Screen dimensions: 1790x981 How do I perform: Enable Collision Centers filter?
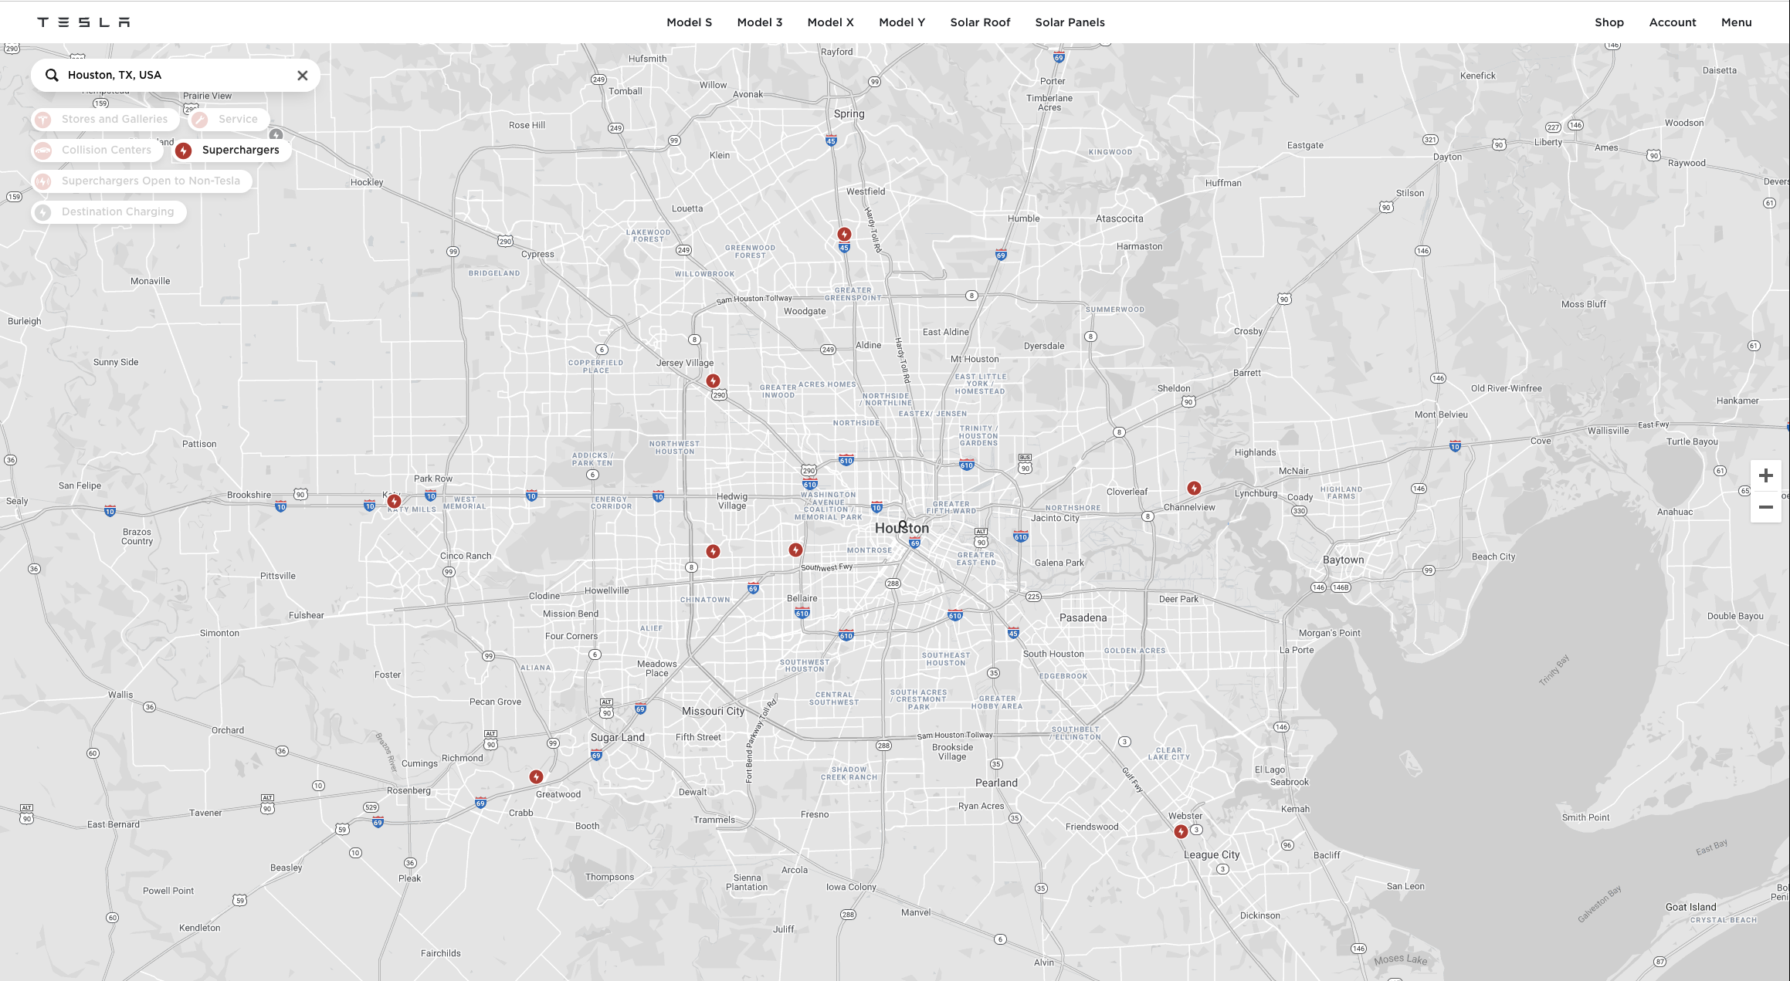(97, 151)
